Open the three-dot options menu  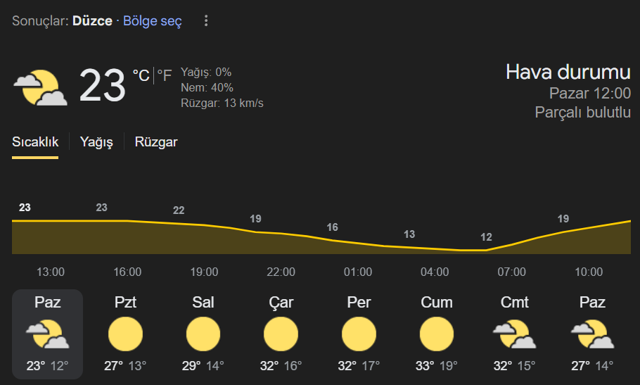click(x=206, y=21)
